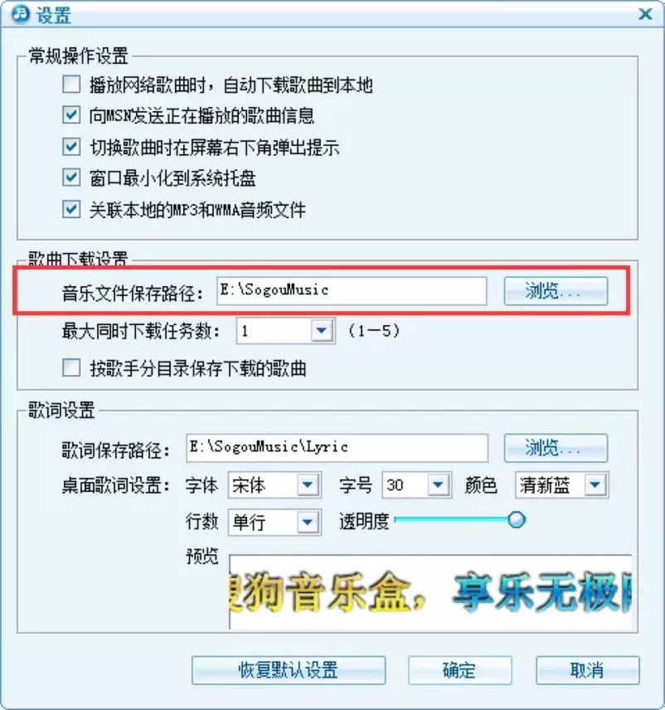The height and width of the screenshot is (710, 665).
Task: Close the settings dialog with the X
Action: 645,14
